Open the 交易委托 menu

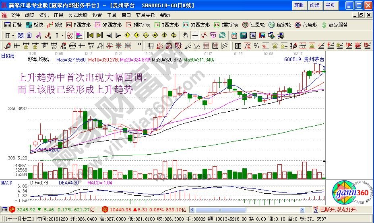click(x=145, y=15)
